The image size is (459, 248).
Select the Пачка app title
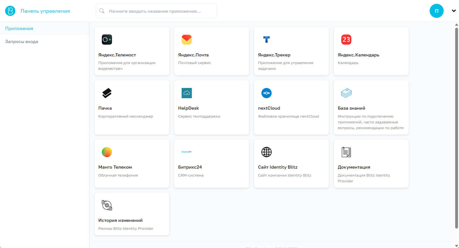pos(105,108)
